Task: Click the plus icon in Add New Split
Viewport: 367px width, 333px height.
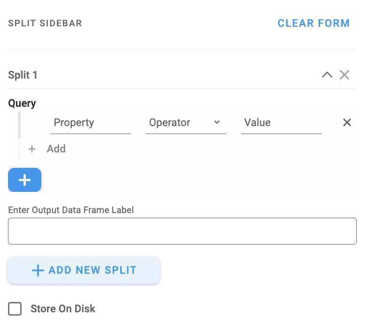Action: click(x=38, y=270)
